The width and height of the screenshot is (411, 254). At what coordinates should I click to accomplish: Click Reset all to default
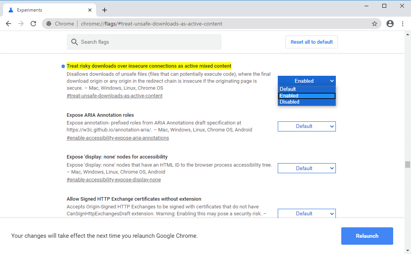tap(311, 42)
